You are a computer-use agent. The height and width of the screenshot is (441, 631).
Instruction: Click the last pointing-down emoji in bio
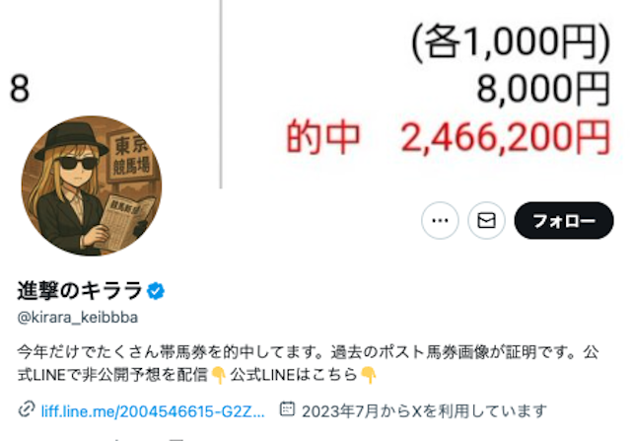pos(369,375)
